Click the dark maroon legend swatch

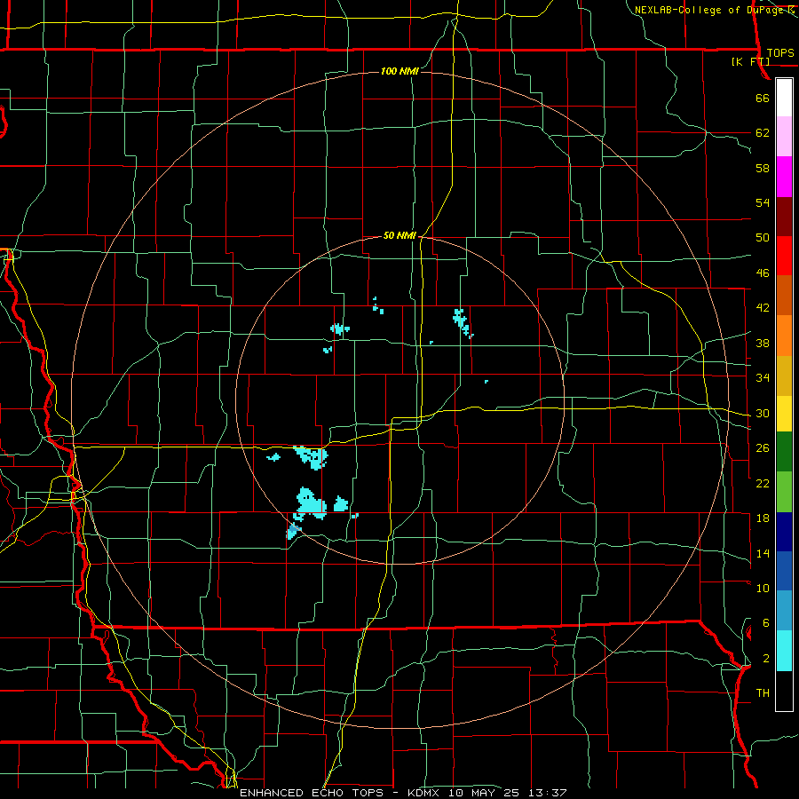(x=784, y=216)
